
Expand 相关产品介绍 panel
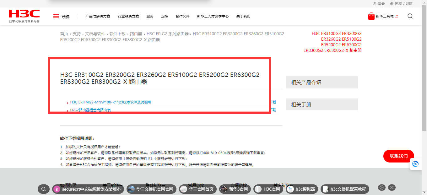pyautogui.click(x=322, y=82)
